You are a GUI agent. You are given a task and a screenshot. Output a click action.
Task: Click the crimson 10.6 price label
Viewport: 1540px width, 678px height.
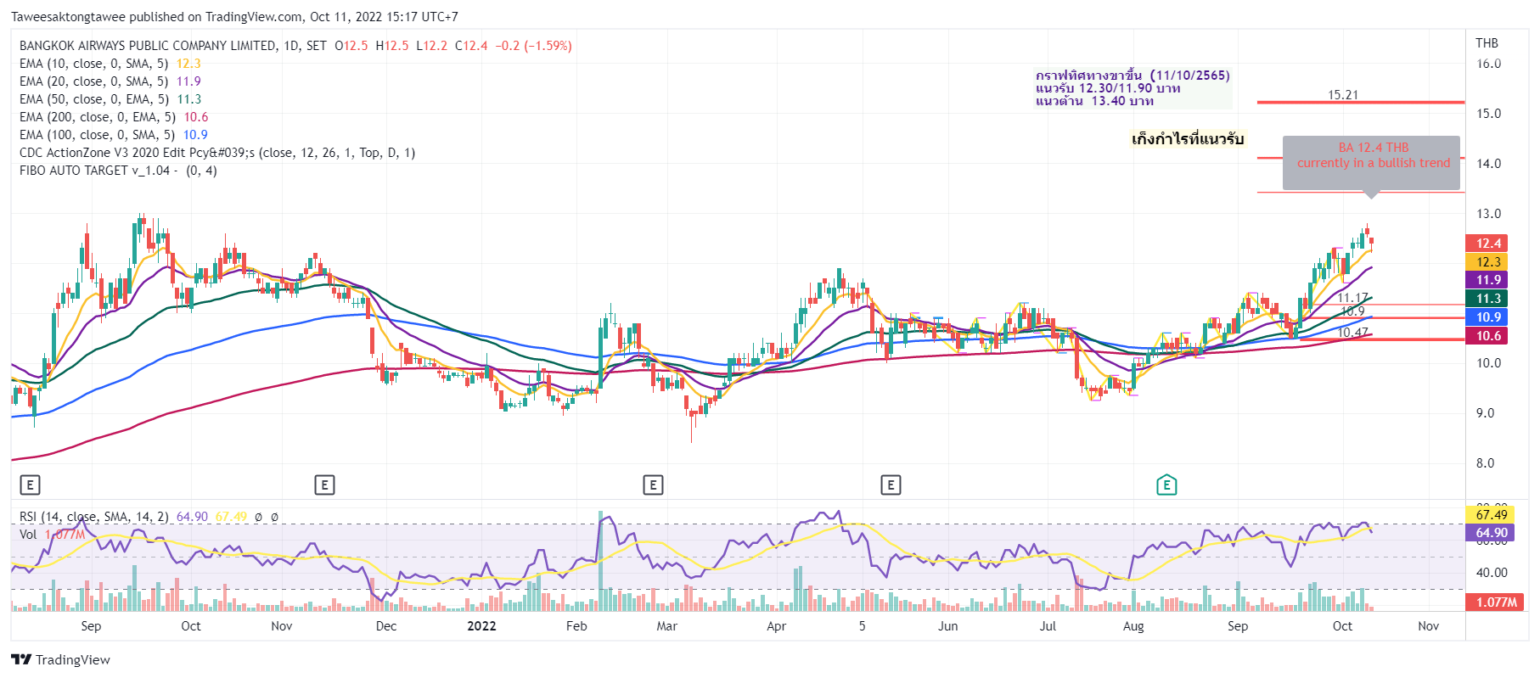(1487, 336)
